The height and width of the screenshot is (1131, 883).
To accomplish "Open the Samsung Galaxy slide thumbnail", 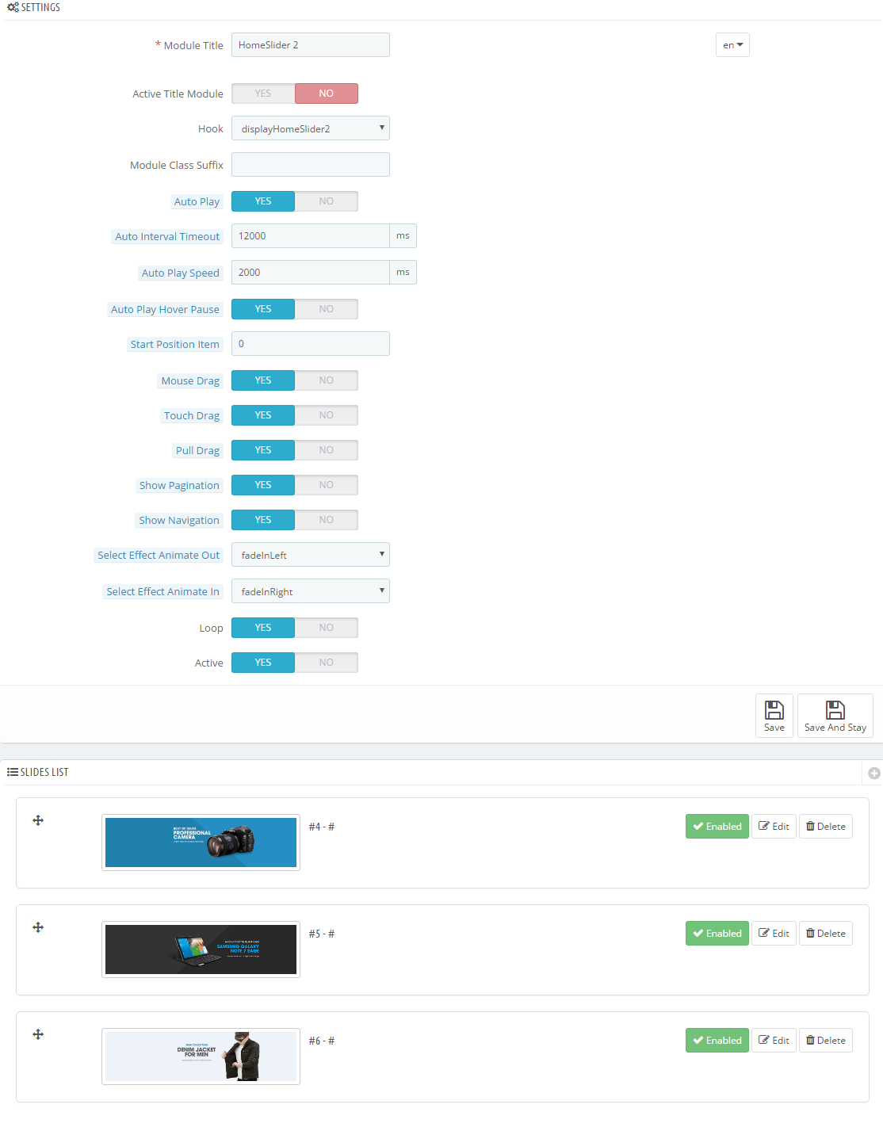I will 201,950.
